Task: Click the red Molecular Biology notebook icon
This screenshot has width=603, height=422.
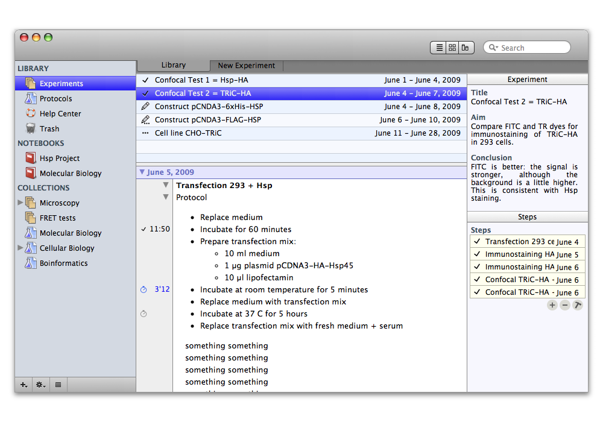Action: (31, 173)
